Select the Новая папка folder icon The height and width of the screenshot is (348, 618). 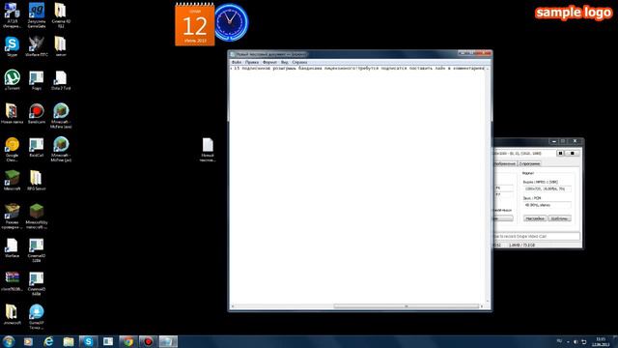point(12,114)
